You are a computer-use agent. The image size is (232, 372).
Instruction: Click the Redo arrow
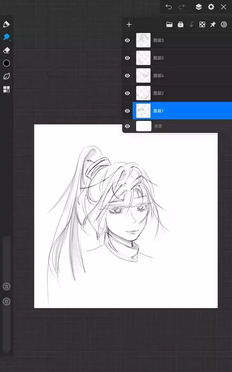click(x=181, y=7)
